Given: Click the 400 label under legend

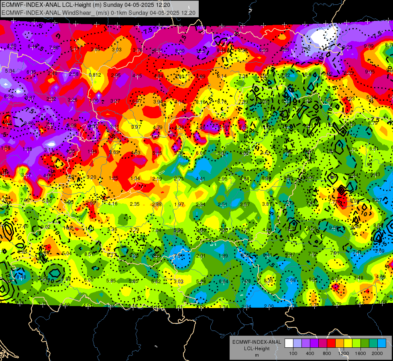Looking at the screenshot, I should click(x=310, y=353).
